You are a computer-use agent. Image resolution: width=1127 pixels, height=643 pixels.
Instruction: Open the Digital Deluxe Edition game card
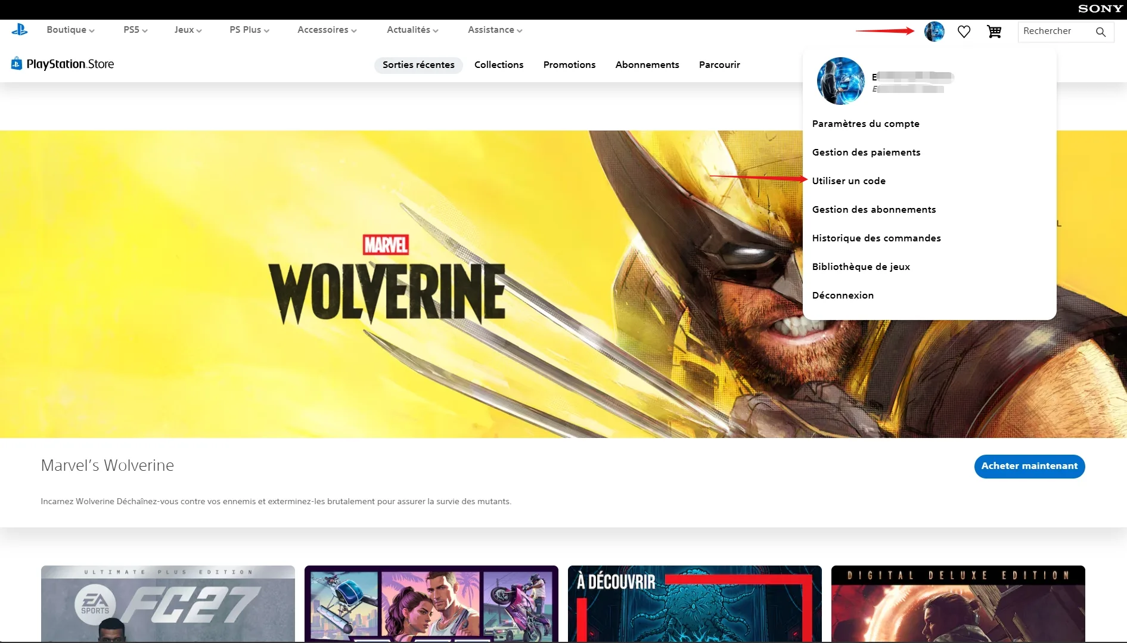click(x=958, y=604)
